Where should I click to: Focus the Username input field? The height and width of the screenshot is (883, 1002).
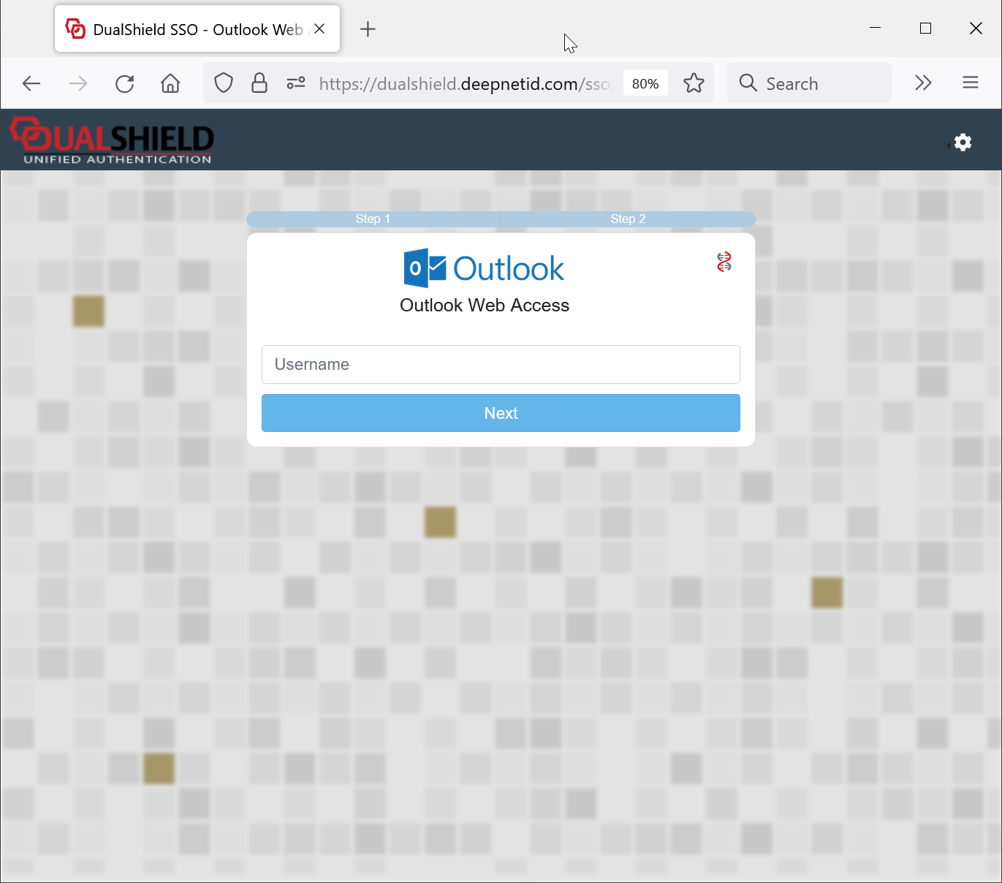(x=501, y=364)
